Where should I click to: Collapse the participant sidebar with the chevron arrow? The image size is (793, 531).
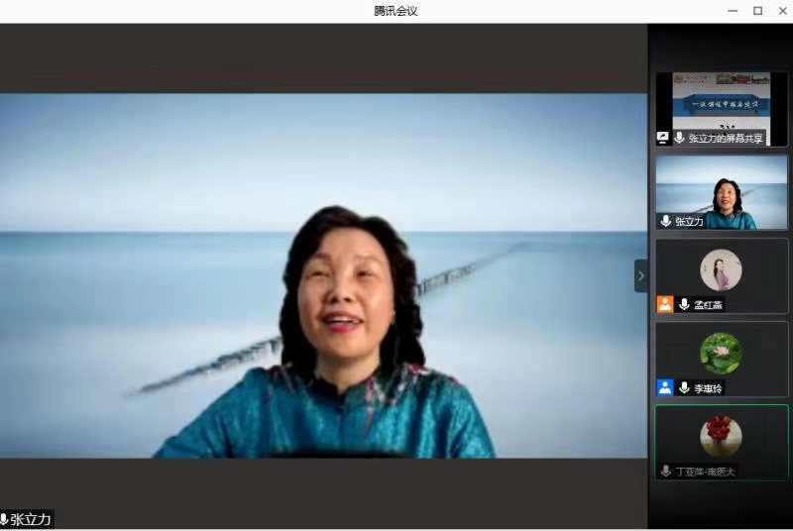(640, 275)
